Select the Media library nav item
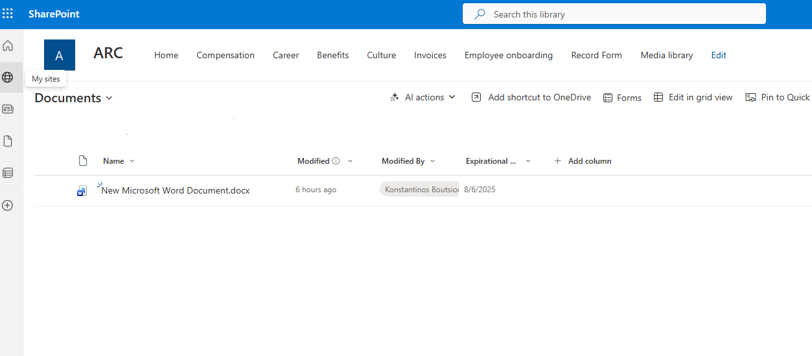The width and height of the screenshot is (812, 356). (x=666, y=55)
